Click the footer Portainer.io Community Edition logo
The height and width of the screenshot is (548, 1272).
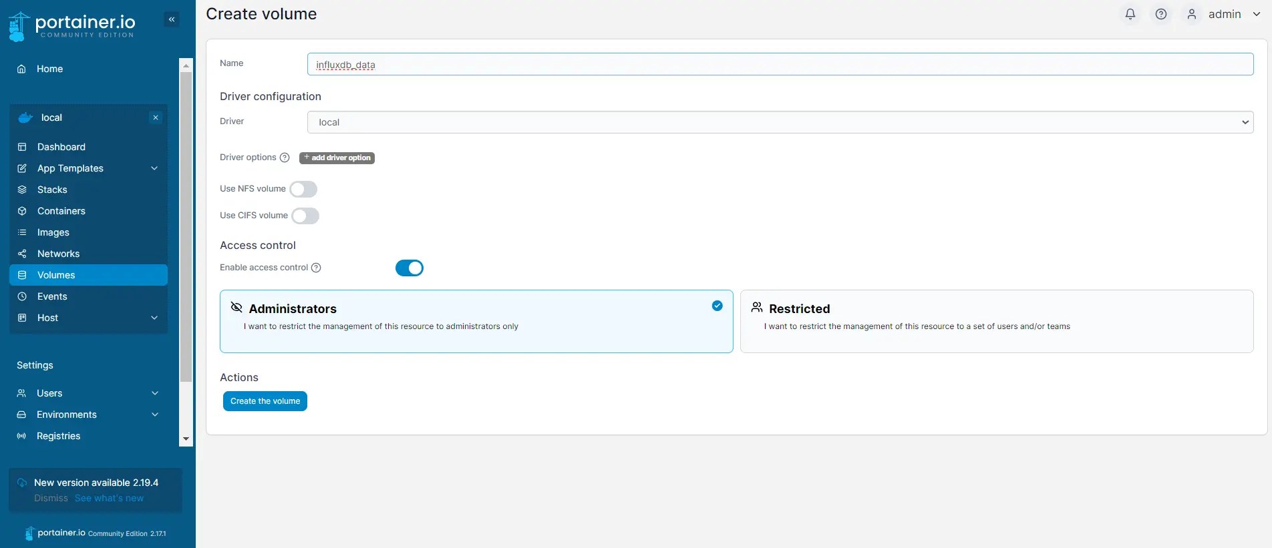tap(95, 533)
